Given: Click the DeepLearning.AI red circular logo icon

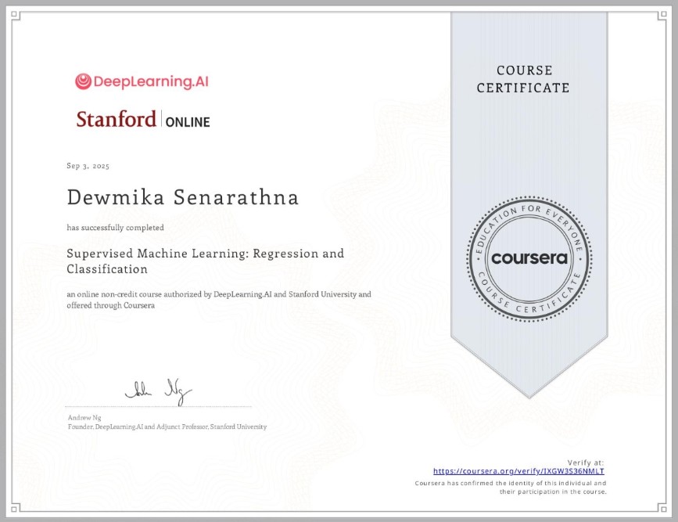Looking at the screenshot, I should pos(84,81).
